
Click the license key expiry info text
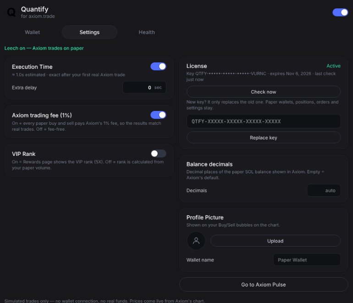pyautogui.click(x=261, y=77)
